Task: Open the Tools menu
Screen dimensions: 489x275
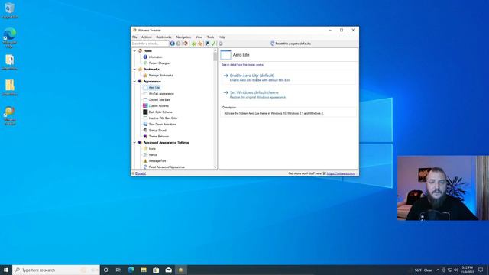Action: 211,37
